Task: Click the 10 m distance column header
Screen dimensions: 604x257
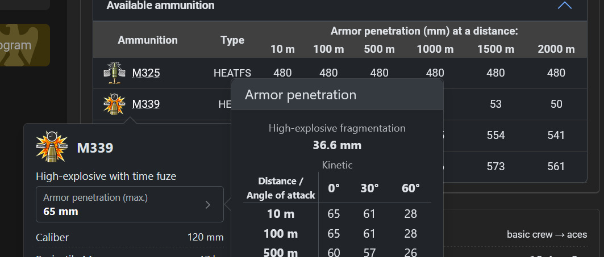Action: pyautogui.click(x=282, y=49)
